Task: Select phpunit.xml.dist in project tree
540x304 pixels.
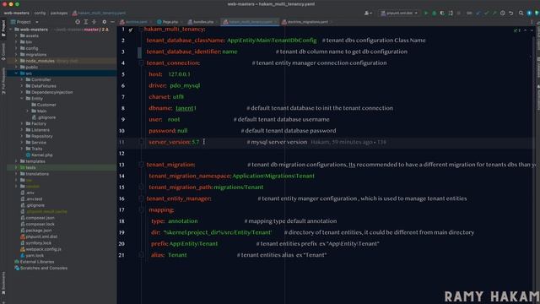Action: pyautogui.click(x=39, y=236)
